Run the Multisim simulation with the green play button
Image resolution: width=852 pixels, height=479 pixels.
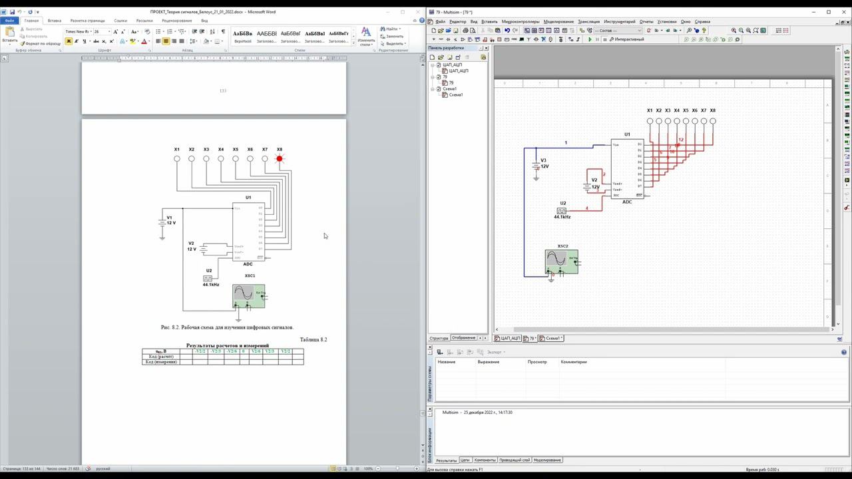tap(590, 39)
